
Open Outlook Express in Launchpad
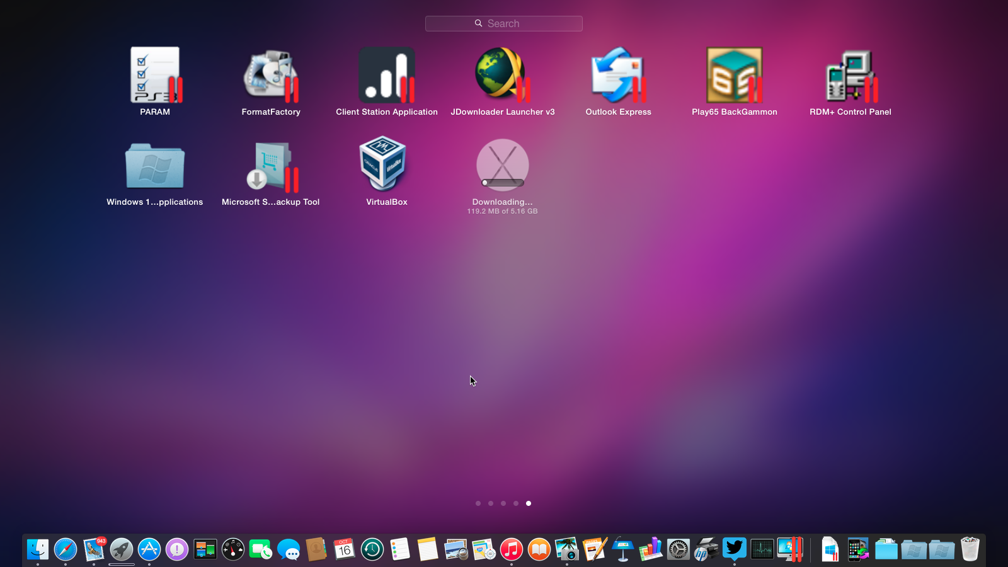coord(619,76)
